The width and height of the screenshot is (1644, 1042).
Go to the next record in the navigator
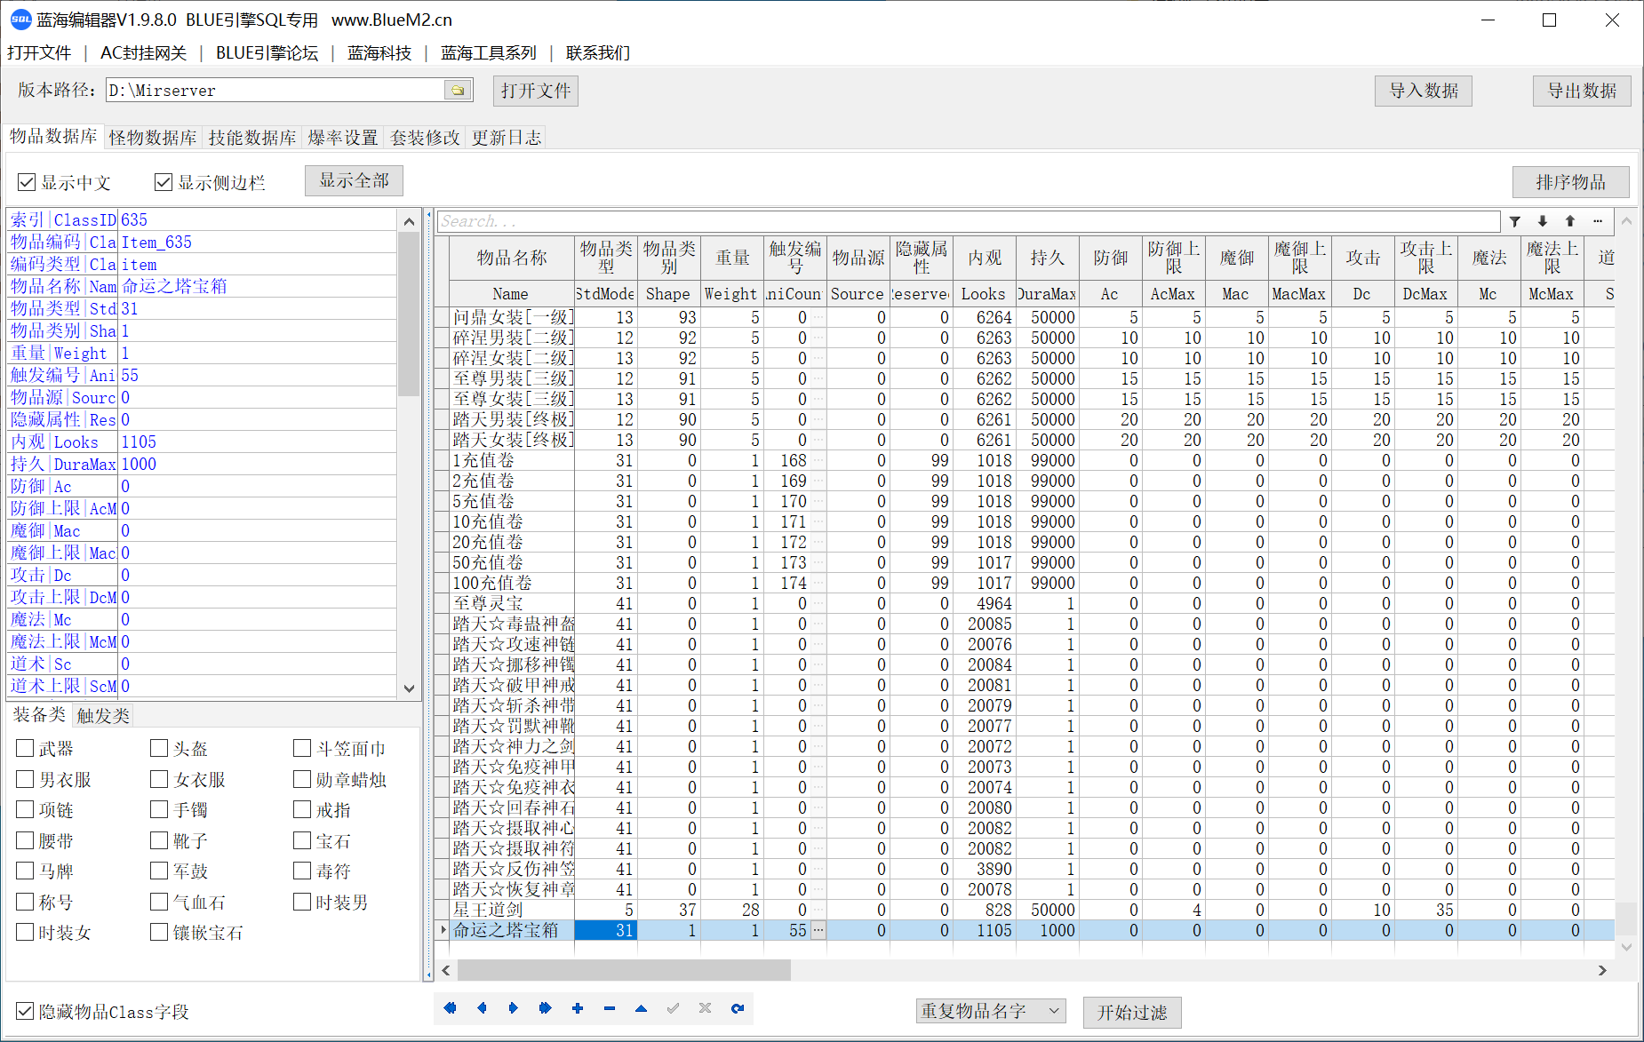pos(514,1008)
